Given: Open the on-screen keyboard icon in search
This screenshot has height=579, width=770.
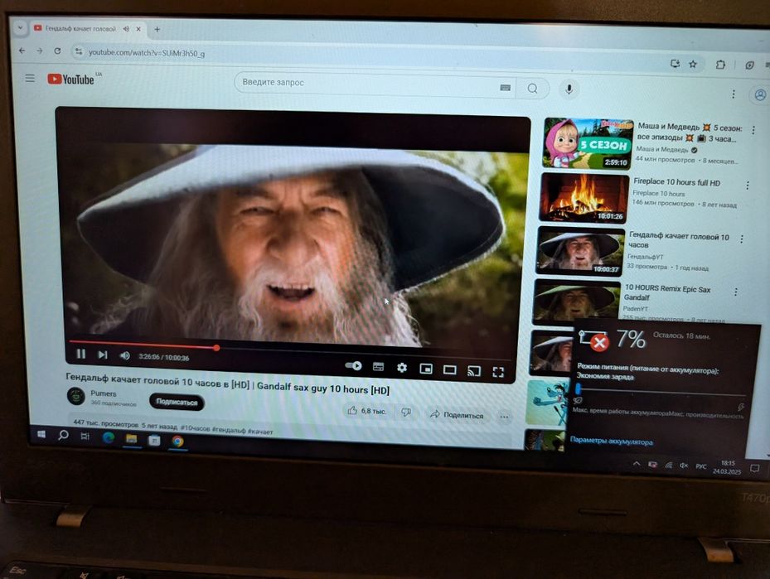Looking at the screenshot, I should click(505, 88).
